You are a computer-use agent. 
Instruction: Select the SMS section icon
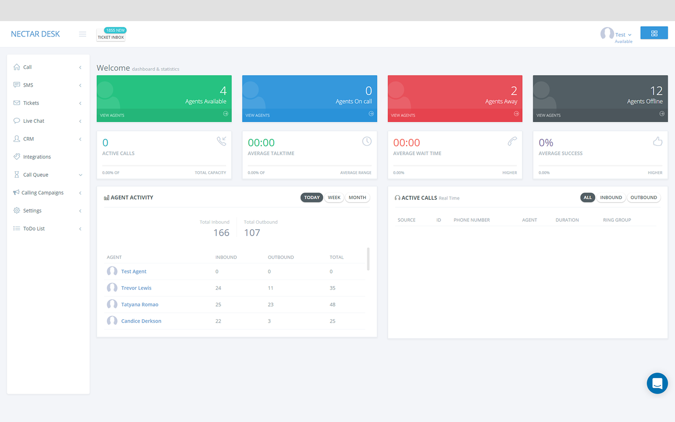tap(16, 85)
